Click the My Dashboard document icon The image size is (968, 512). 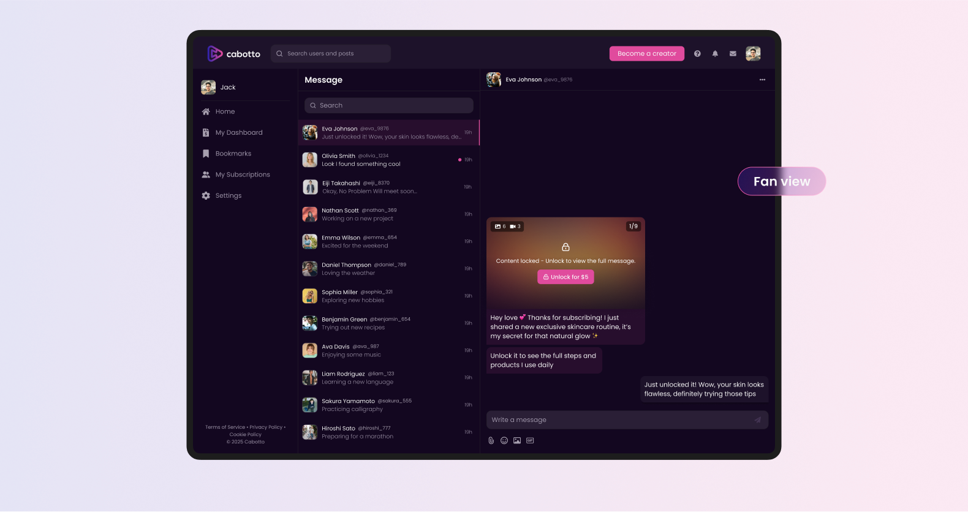click(x=206, y=133)
